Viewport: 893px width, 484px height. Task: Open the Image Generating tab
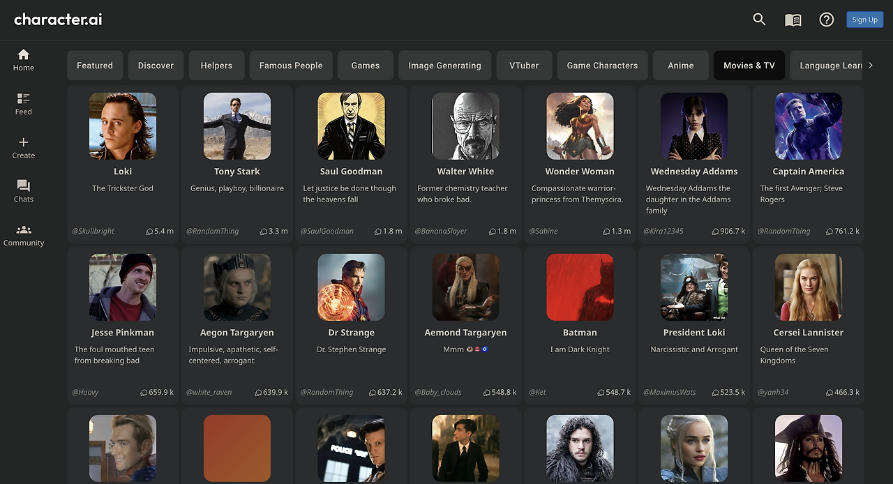tap(444, 66)
